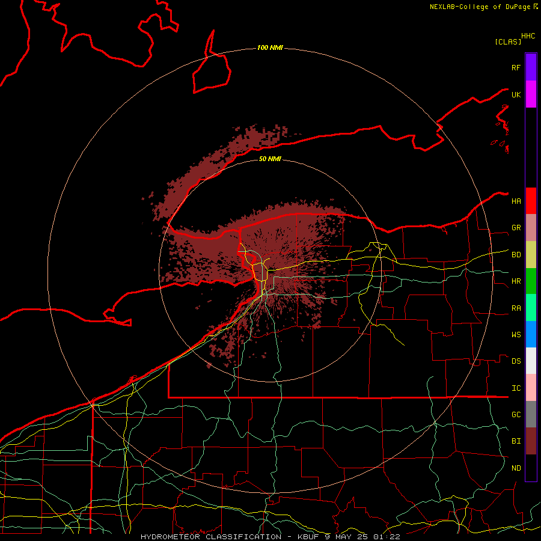The width and height of the screenshot is (541, 541).
Task: Click the BD legend label
Action: coord(516,255)
